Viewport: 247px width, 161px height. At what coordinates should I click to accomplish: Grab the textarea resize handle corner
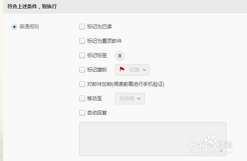point(221,151)
